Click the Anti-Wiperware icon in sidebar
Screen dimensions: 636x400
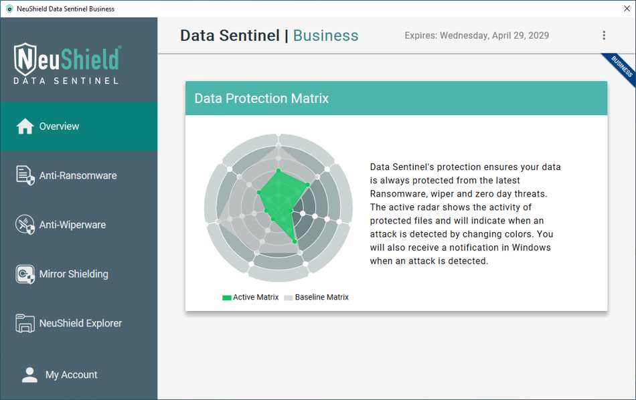pos(24,224)
